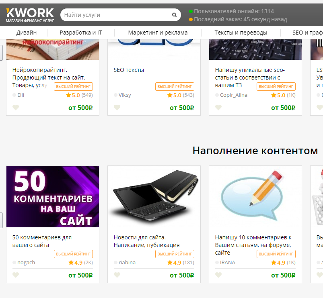Toggle the heart on SEO тексты card
The height and width of the screenshot is (298, 323).
(x=117, y=107)
